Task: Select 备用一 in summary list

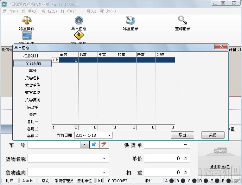Action: (x=33, y=122)
